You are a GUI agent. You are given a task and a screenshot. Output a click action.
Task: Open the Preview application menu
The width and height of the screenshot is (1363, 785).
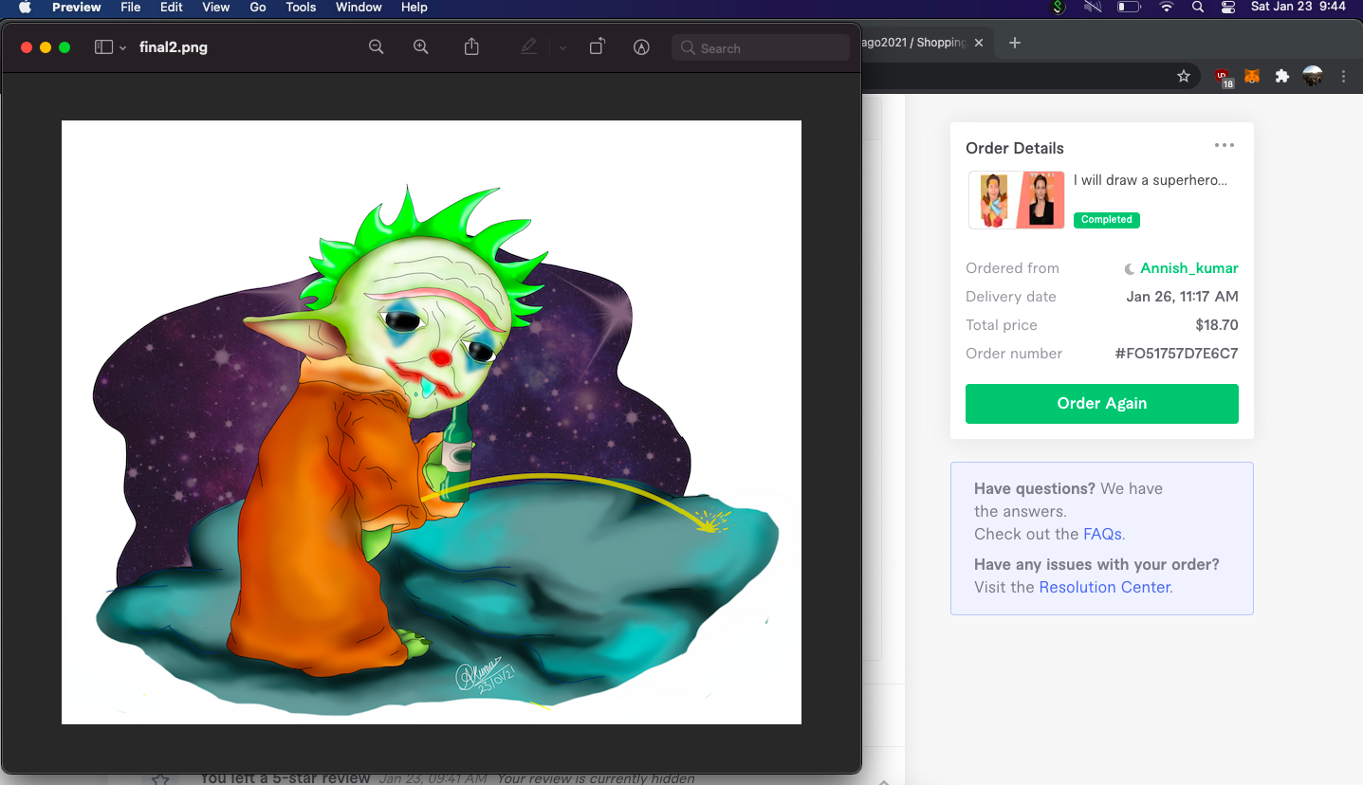pos(76,7)
